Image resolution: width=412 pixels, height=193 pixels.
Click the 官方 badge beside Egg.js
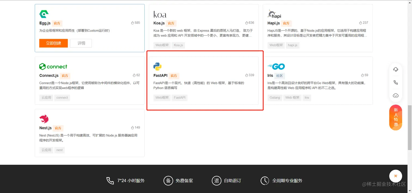(57, 23)
